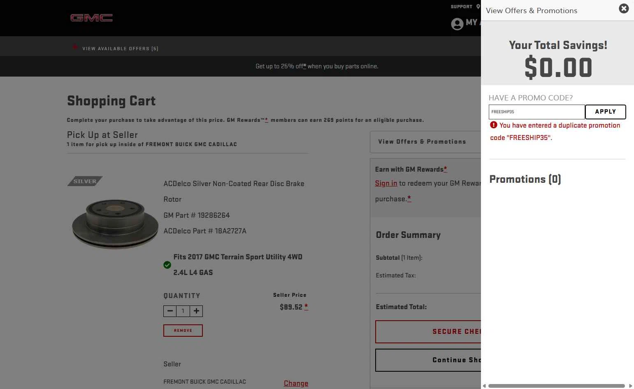Click Fits 2017 GMC Terrain fitment text
Viewport: 634px width, 389px height.
coord(238,265)
